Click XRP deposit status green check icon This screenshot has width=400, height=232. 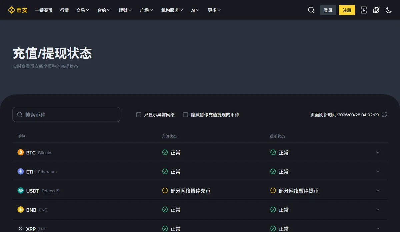tap(165, 229)
